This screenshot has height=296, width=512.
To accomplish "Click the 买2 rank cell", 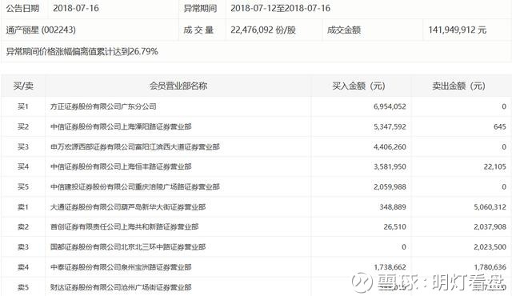I will click(23, 126).
